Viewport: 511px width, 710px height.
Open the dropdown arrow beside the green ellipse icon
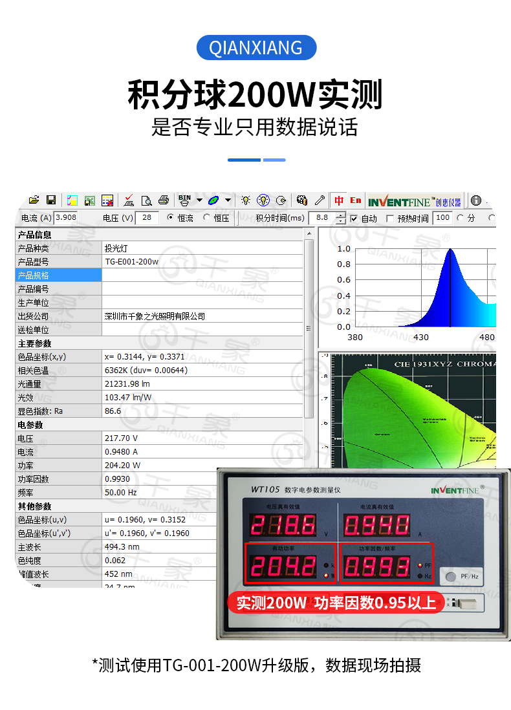(228, 200)
